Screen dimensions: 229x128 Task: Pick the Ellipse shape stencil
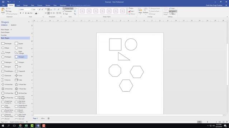(x=5, y=48)
